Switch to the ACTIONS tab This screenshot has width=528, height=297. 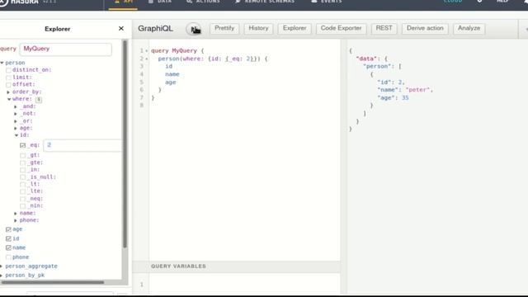(203, 2)
